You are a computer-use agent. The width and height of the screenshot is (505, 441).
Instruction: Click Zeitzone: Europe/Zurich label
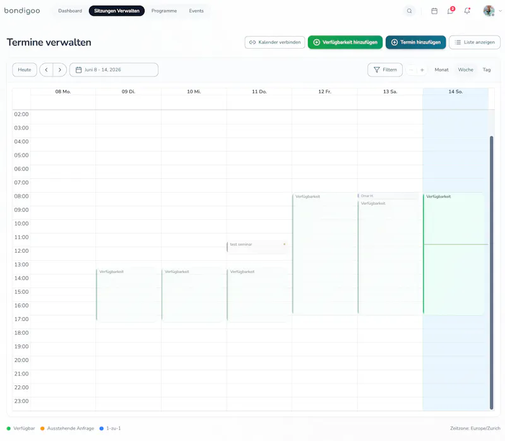click(475, 428)
